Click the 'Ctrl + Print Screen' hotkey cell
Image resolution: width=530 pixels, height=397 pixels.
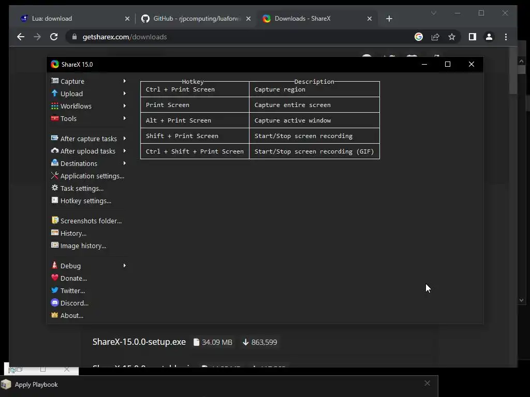(x=195, y=89)
